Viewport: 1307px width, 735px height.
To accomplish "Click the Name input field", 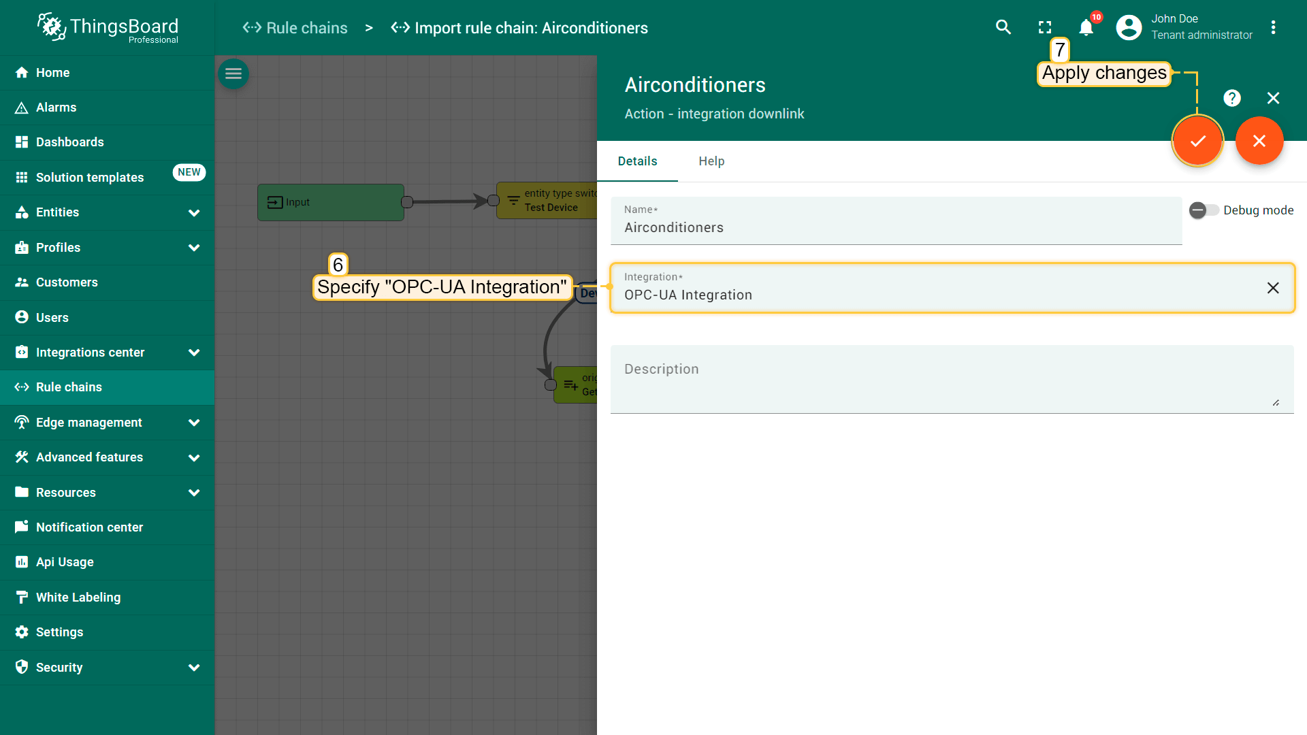I will tap(896, 228).
